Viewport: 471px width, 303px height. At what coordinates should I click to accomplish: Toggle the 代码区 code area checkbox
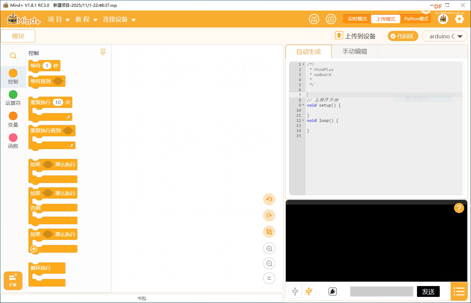(x=403, y=36)
